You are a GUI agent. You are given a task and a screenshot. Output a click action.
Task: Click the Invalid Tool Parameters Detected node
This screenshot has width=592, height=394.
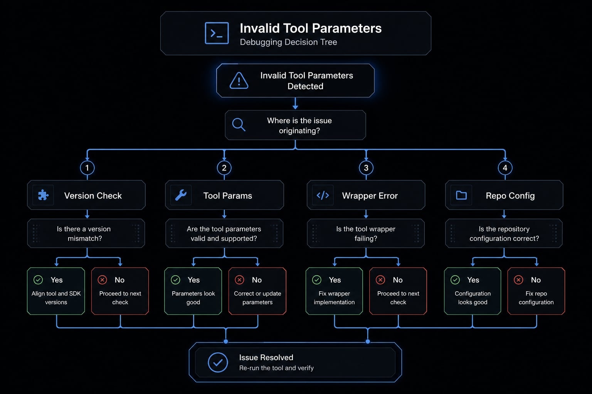pos(295,80)
